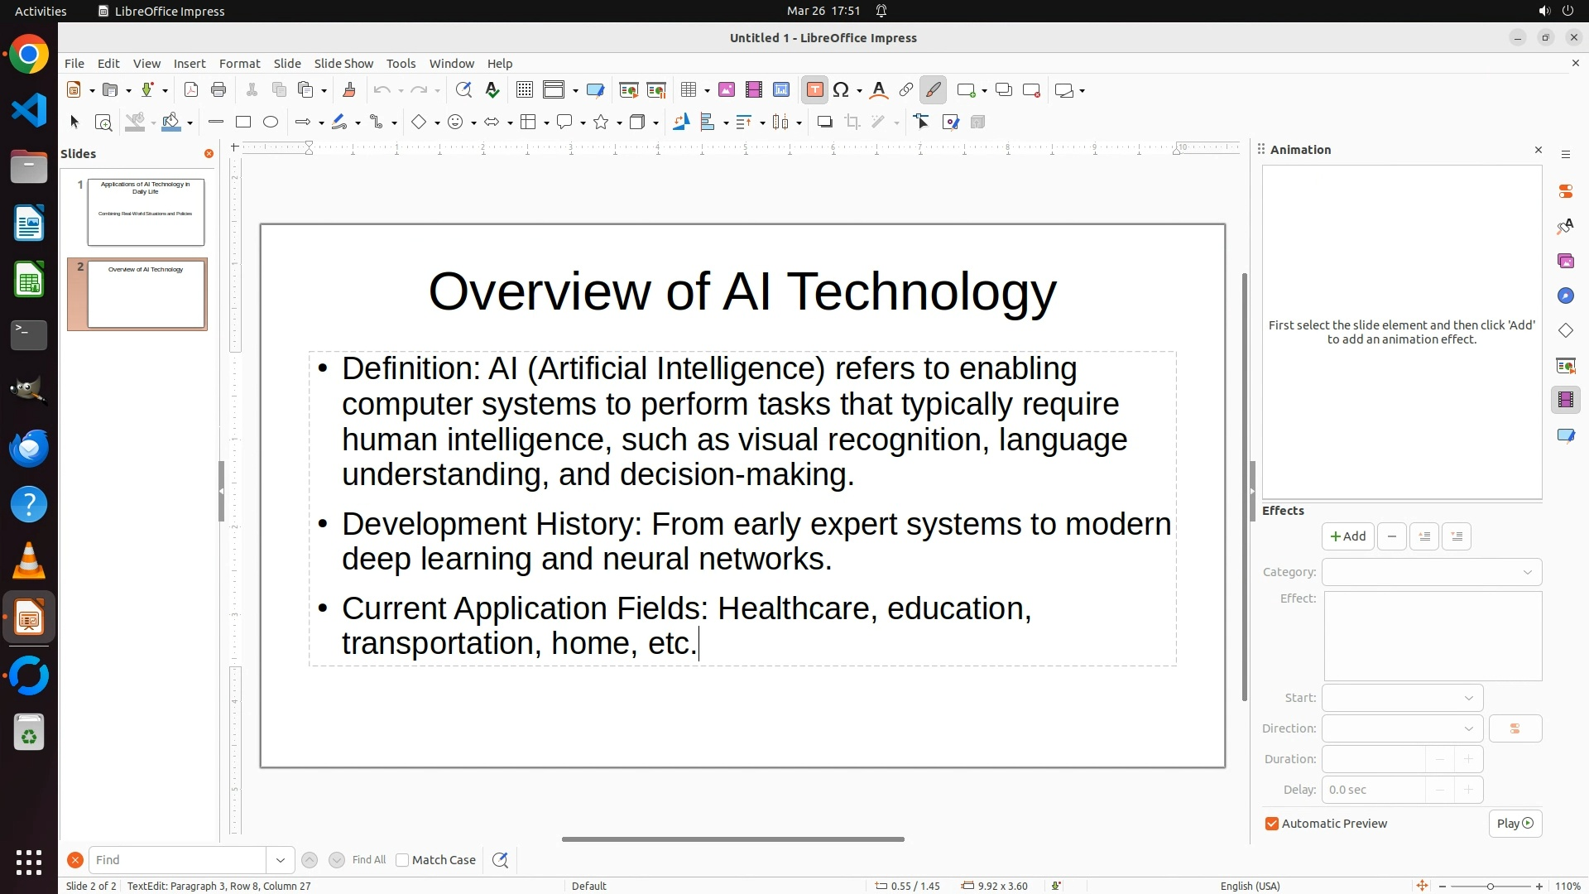Open the Navigator sidebar panel
This screenshot has height=894, width=1589.
coord(1565,296)
